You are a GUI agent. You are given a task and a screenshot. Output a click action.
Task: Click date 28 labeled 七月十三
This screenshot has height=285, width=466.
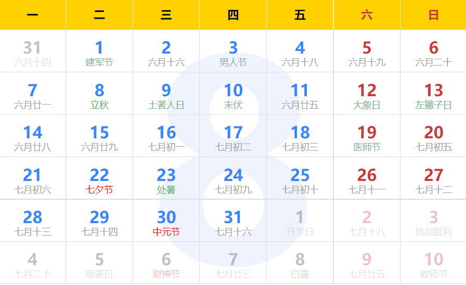33,221
